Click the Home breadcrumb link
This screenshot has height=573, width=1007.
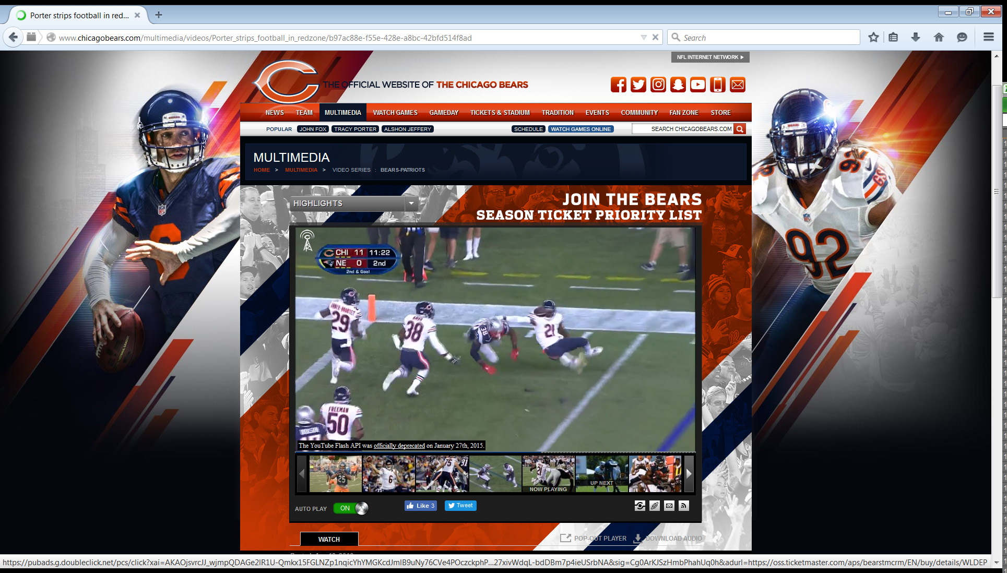pos(262,170)
